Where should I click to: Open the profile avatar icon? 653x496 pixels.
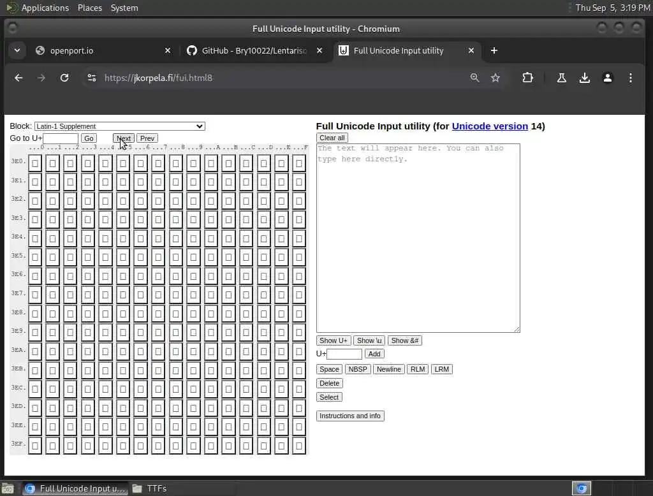608,78
